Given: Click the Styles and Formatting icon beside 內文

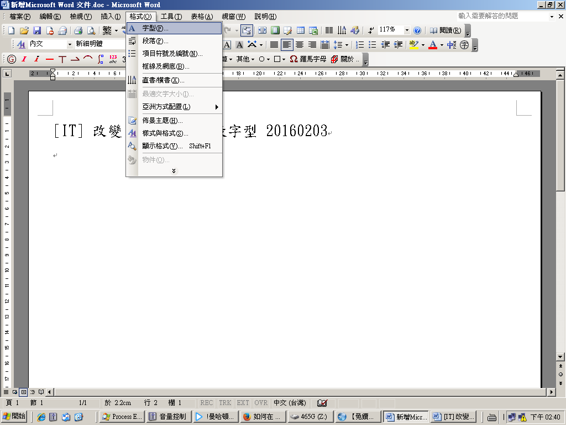Looking at the screenshot, I should tap(22, 44).
